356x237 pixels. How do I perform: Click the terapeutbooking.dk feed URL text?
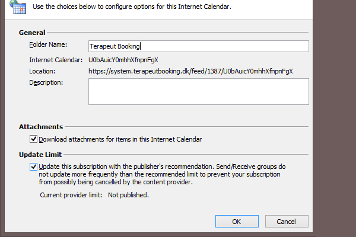click(x=190, y=72)
